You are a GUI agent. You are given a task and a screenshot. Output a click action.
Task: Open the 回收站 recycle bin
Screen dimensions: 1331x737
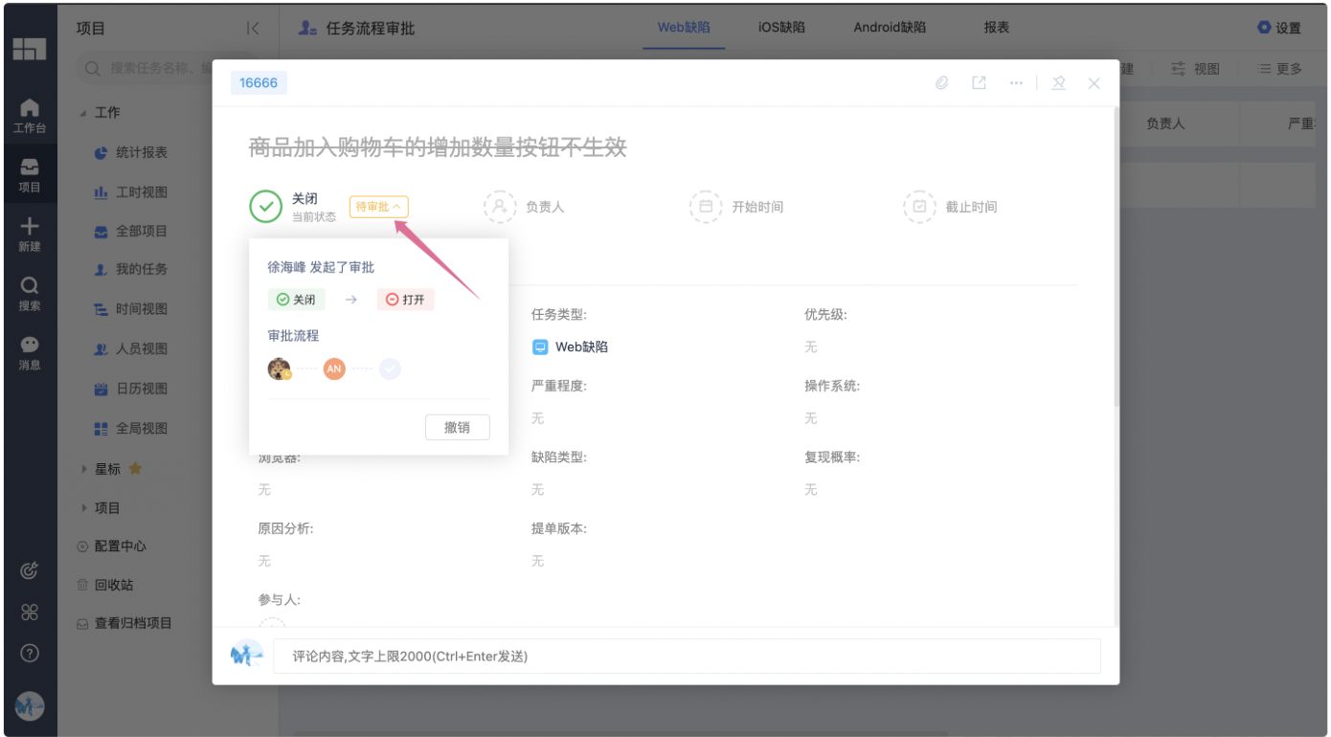(x=105, y=585)
